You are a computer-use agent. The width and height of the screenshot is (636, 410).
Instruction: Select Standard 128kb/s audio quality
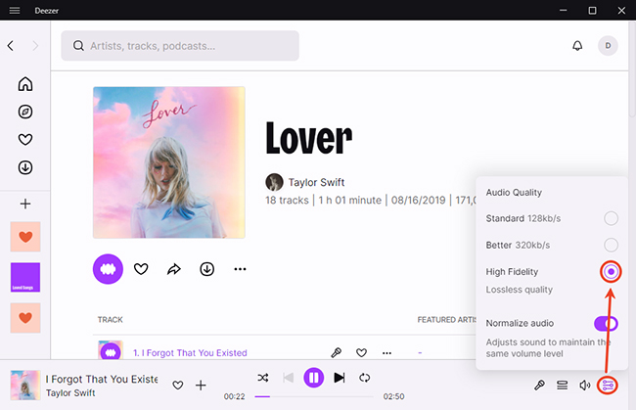pos(611,218)
